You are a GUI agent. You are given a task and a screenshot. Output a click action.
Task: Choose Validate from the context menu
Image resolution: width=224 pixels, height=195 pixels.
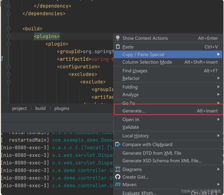click(168, 127)
